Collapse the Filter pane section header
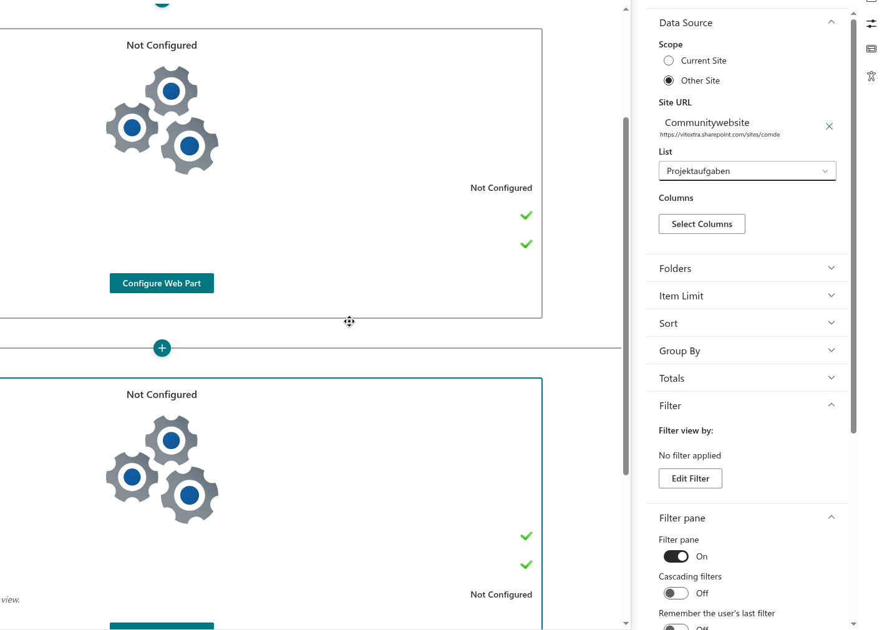The height and width of the screenshot is (630, 892). pyautogui.click(x=747, y=518)
